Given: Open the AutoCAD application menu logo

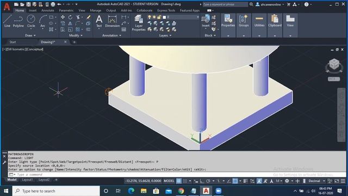Looking at the screenshot, I should (7, 7).
